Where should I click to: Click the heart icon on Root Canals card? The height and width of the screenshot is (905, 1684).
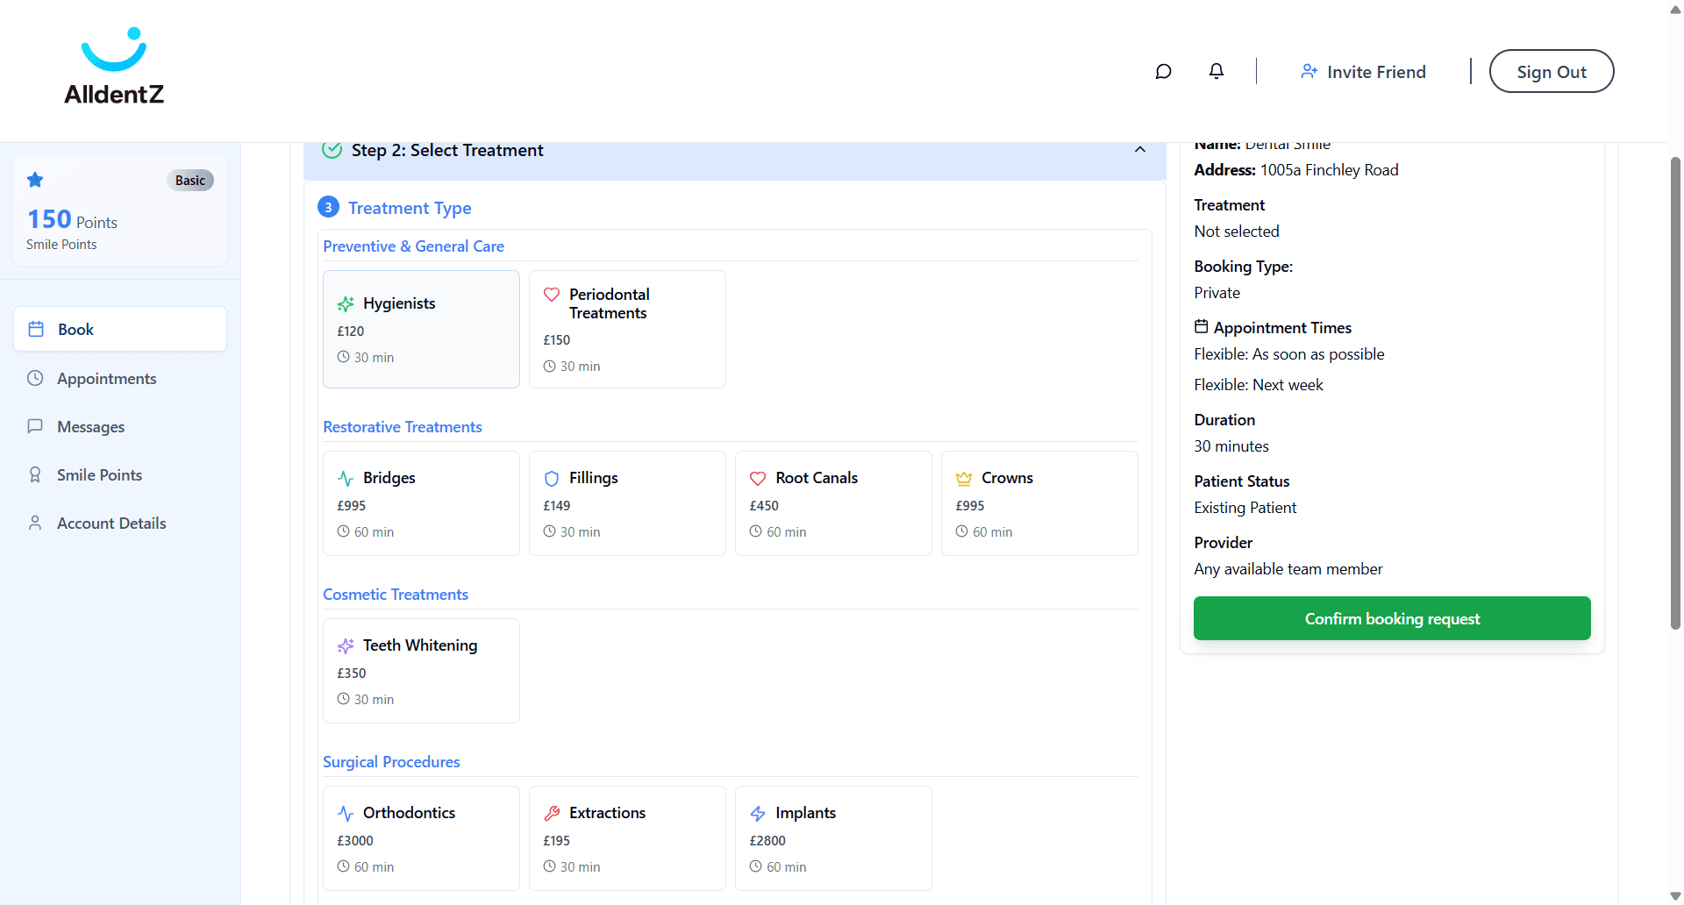coord(758,478)
